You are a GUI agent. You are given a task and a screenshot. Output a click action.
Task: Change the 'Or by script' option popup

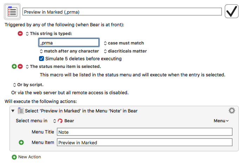28,85
